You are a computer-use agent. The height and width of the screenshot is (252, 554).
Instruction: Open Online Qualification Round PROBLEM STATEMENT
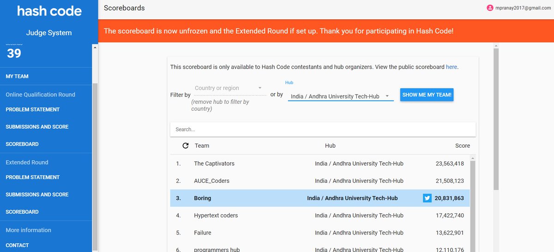(x=33, y=109)
